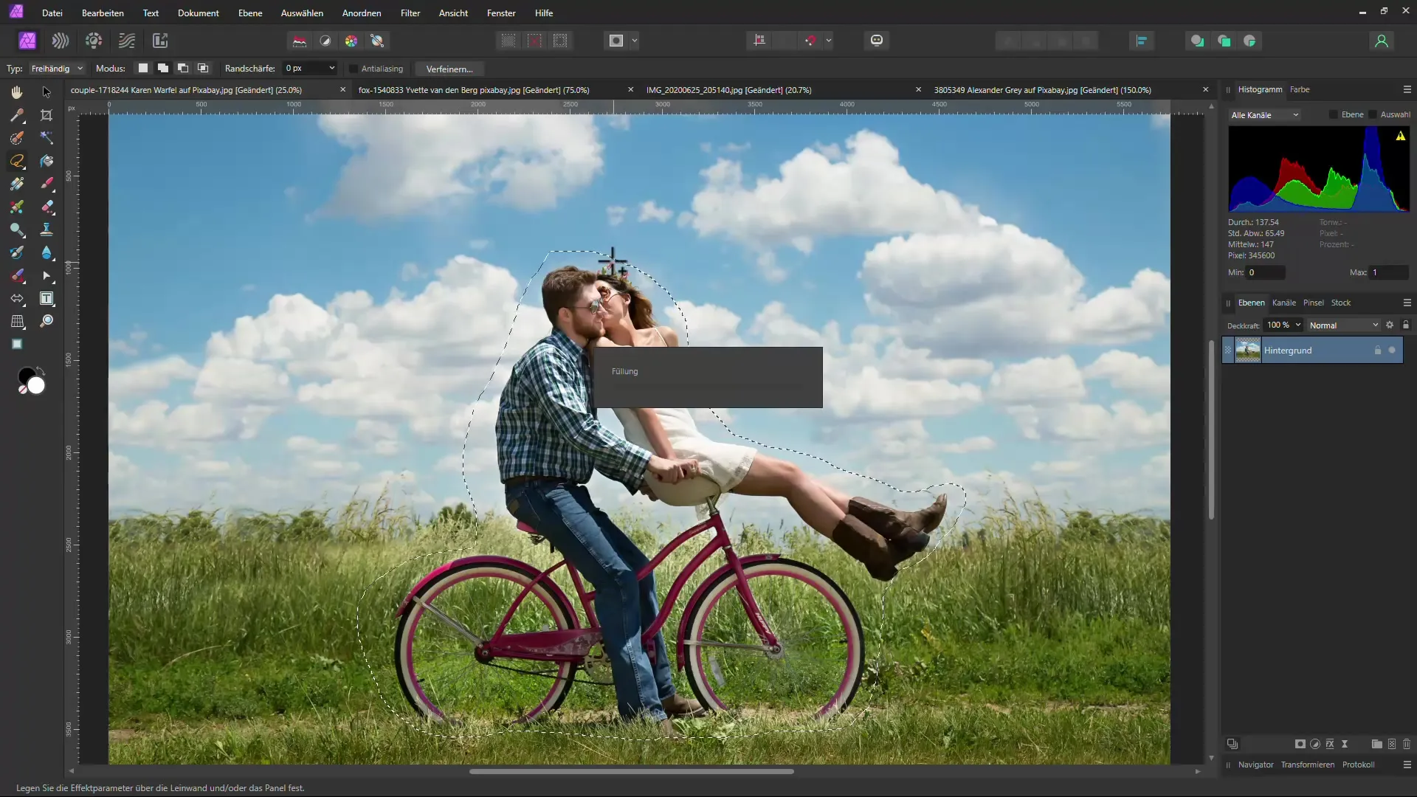Image resolution: width=1417 pixels, height=797 pixels.
Task: Open the Typ Freihändig dropdown
Action: (x=57, y=69)
